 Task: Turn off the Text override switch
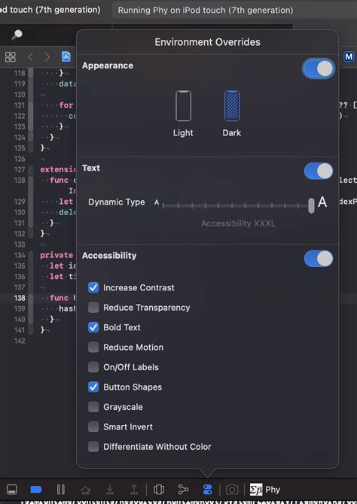tap(319, 171)
